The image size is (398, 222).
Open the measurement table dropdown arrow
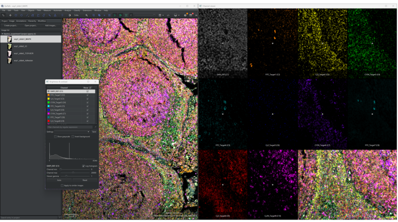[x=163, y=15]
